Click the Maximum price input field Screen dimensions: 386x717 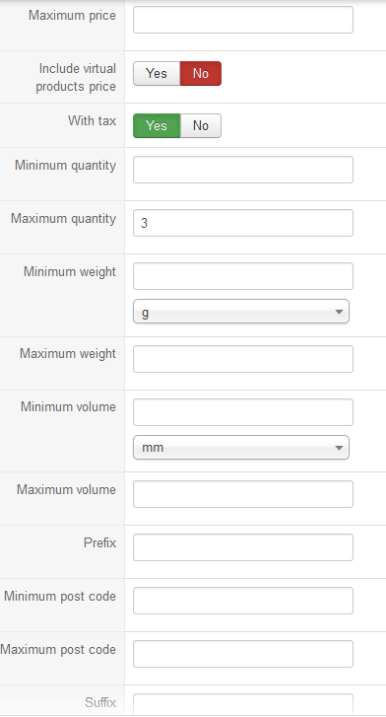243,20
